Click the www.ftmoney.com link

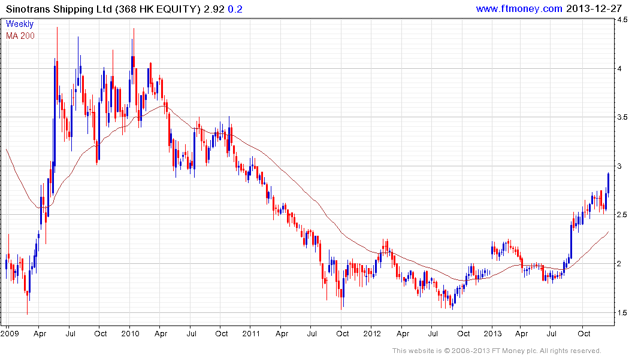pos(519,8)
